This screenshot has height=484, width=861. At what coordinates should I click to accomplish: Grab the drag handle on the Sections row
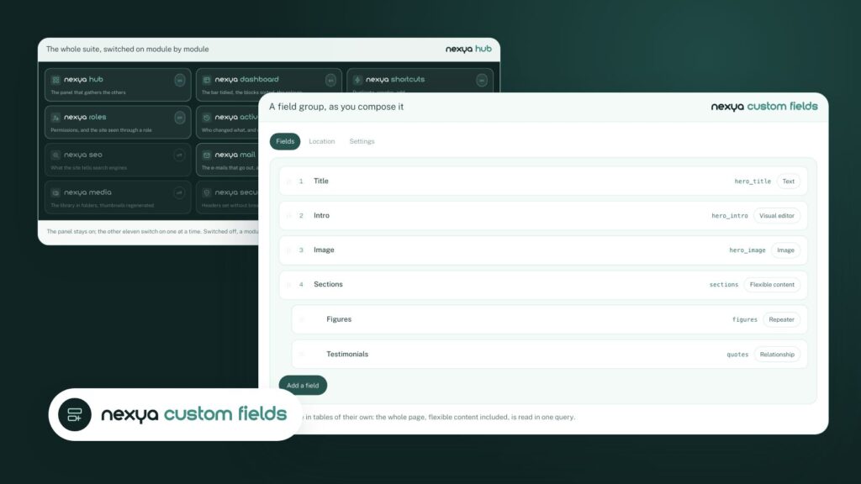pyautogui.click(x=289, y=285)
